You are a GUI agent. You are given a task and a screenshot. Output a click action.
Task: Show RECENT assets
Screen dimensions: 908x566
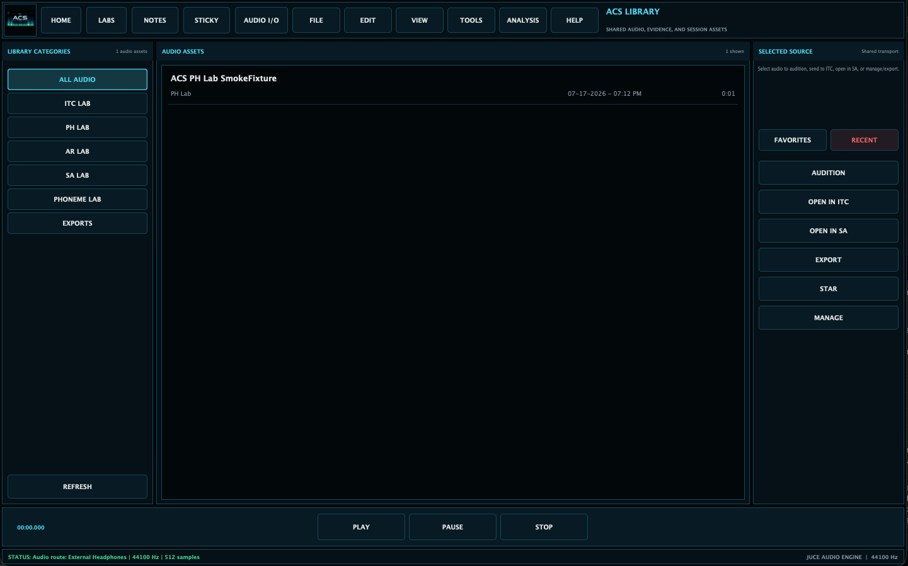865,140
